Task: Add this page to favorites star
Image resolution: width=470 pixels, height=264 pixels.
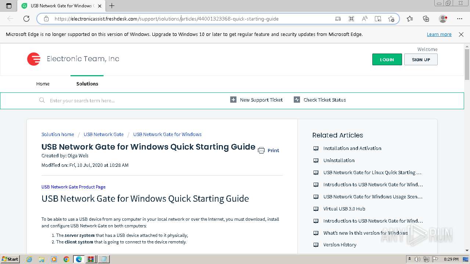Action: pyautogui.click(x=391, y=19)
